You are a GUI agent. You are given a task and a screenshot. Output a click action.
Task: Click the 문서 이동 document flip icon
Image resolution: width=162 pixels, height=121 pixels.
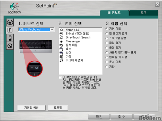(61, 45)
